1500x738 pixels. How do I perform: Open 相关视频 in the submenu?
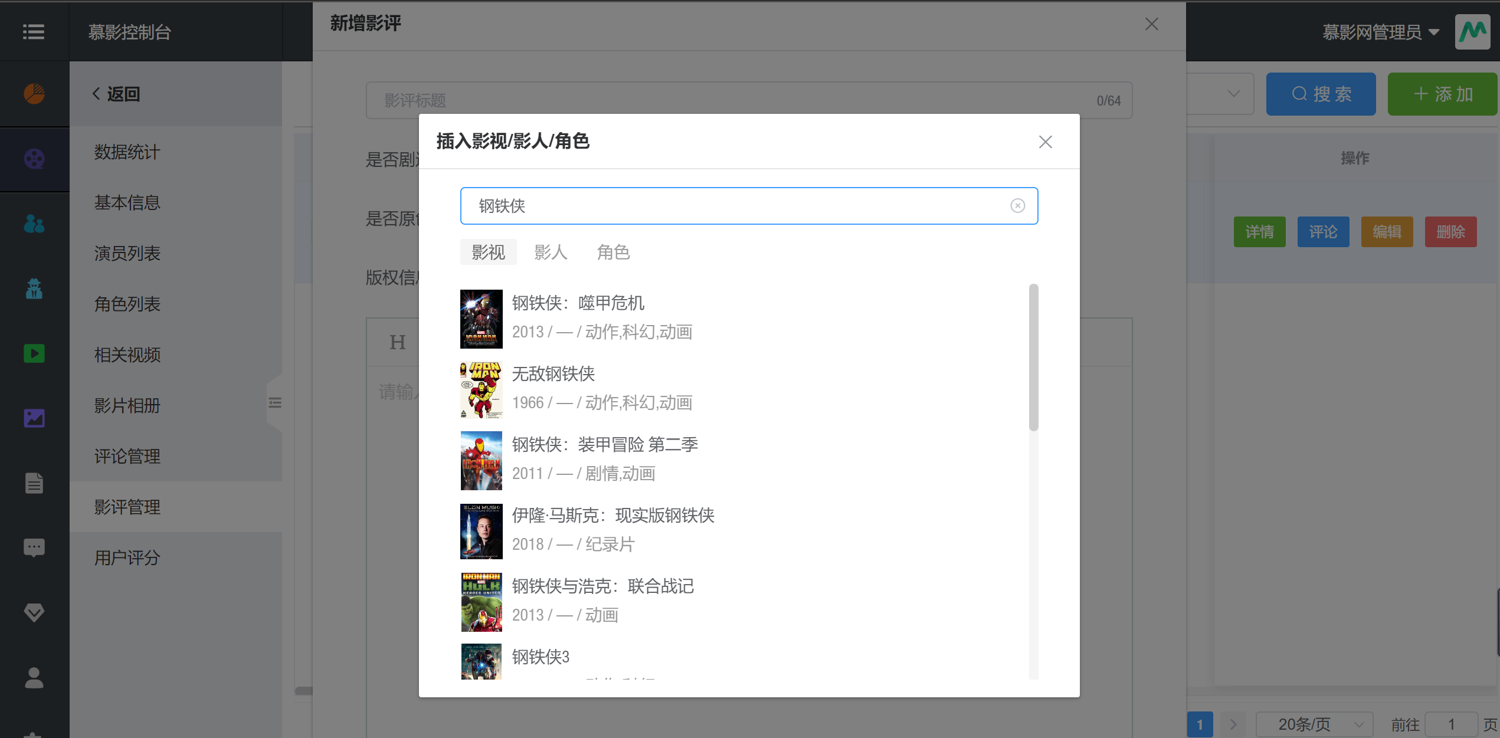tap(176, 355)
